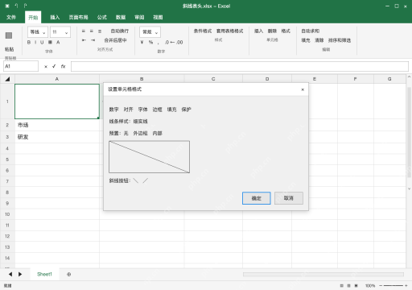Screen dimensions: 412x290
Task: Click the previous sheet navigation arrow
Action: pos(10,274)
